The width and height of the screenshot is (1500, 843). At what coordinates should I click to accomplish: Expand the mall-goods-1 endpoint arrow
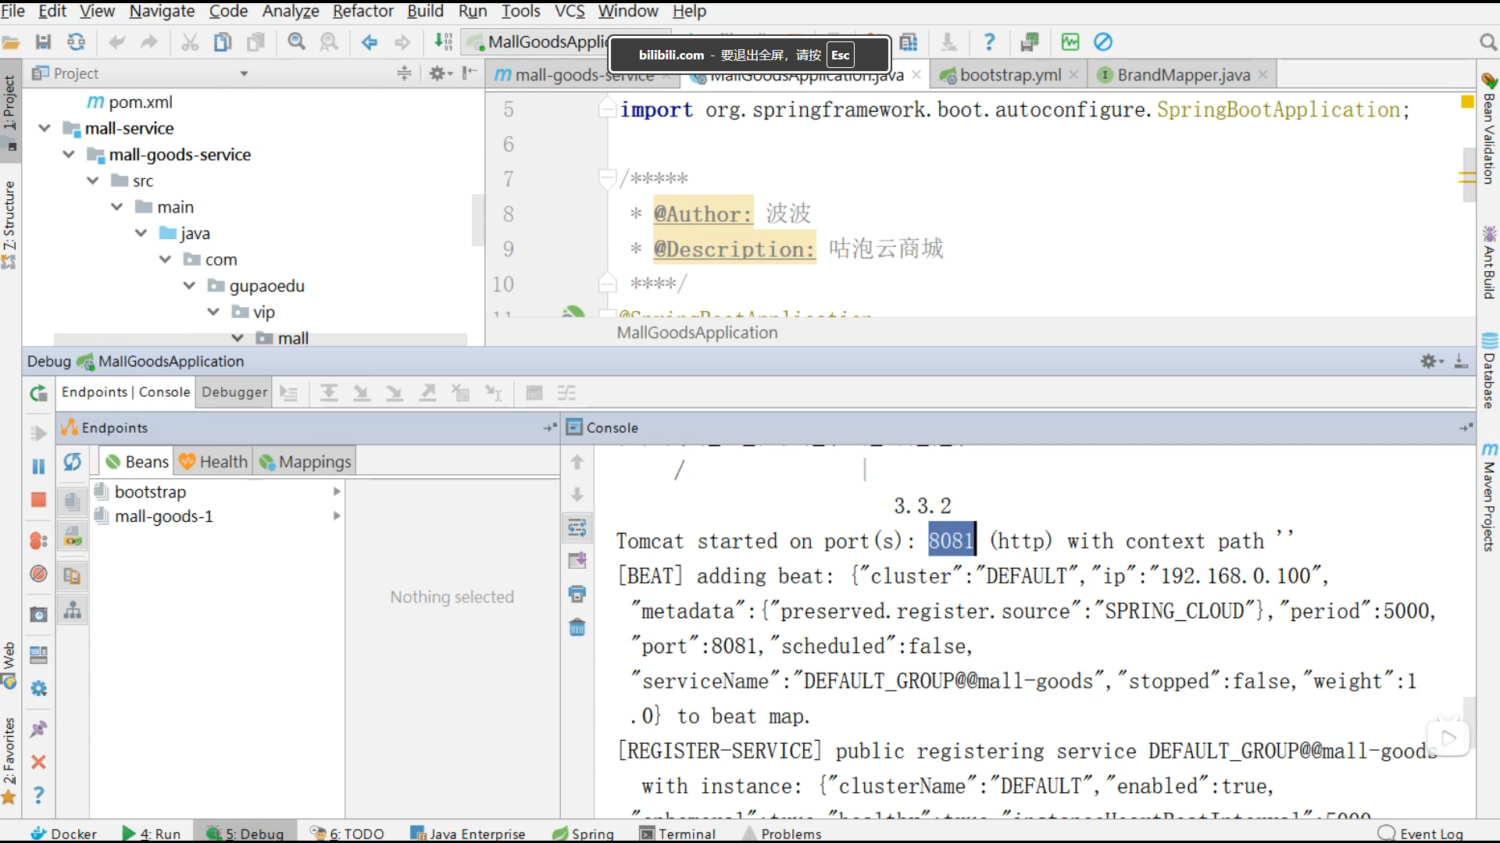pos(337,516)
